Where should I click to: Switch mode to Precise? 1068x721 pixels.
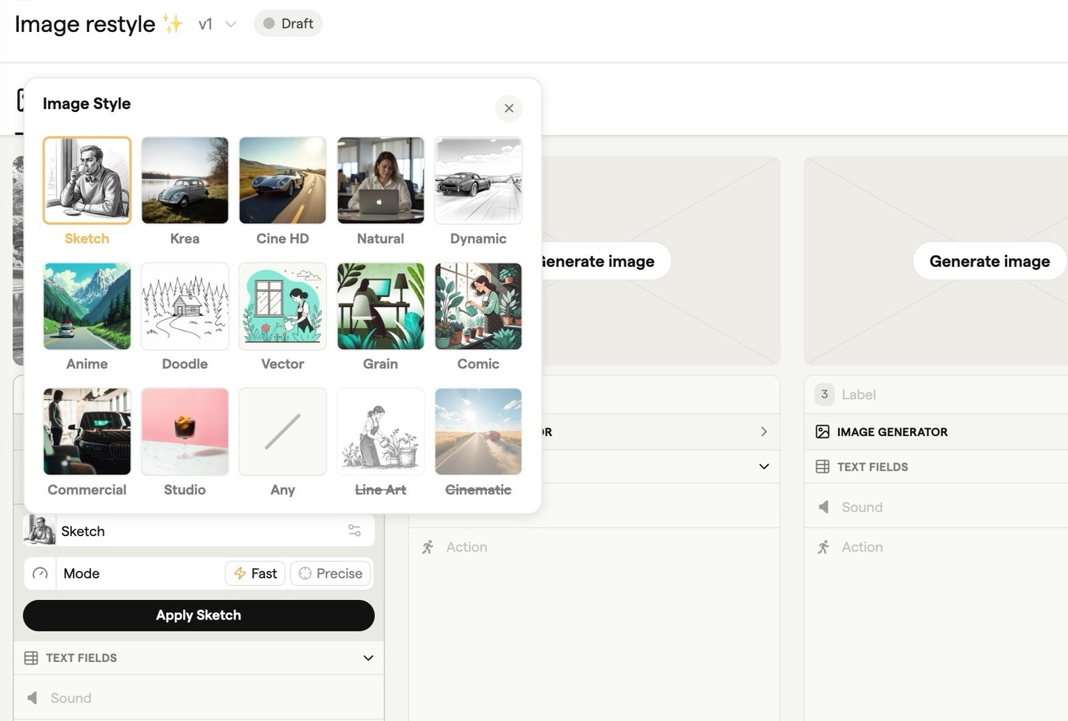tap(331, 574)
